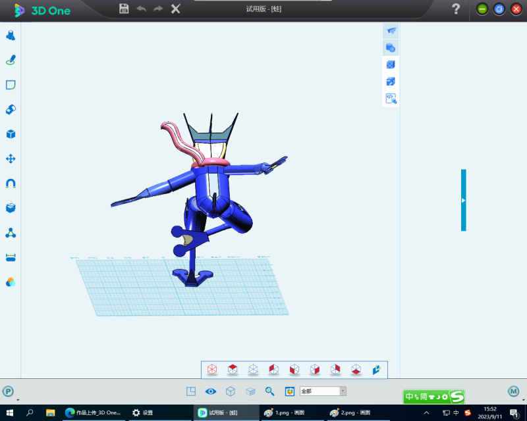Undo the last action
This screenshot has width=527, height=421.
click(x=141, y=9)
